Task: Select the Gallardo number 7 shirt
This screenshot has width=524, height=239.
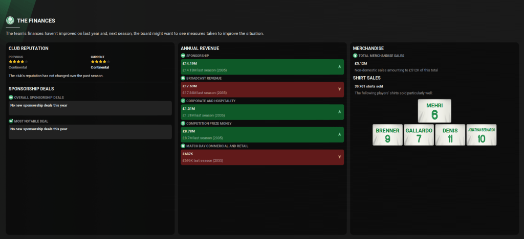Action: click(x=419, y=135)
